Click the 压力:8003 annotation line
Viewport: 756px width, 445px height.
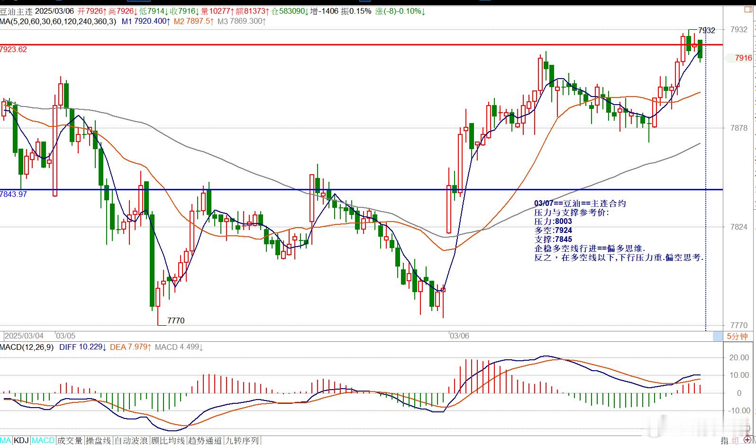(553, 221)
